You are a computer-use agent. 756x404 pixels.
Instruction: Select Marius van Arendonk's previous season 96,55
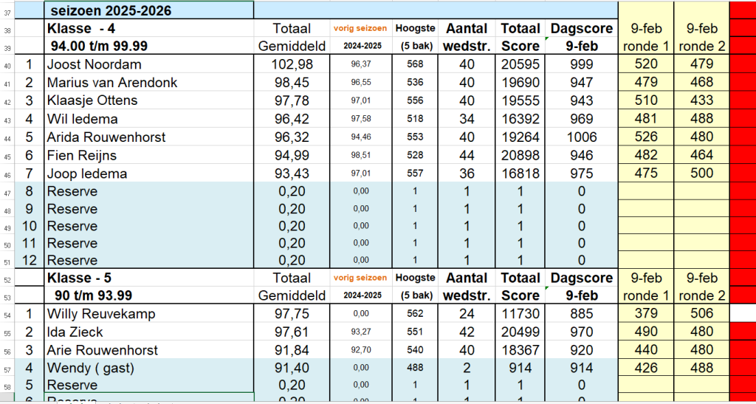(x=360, y=83)
